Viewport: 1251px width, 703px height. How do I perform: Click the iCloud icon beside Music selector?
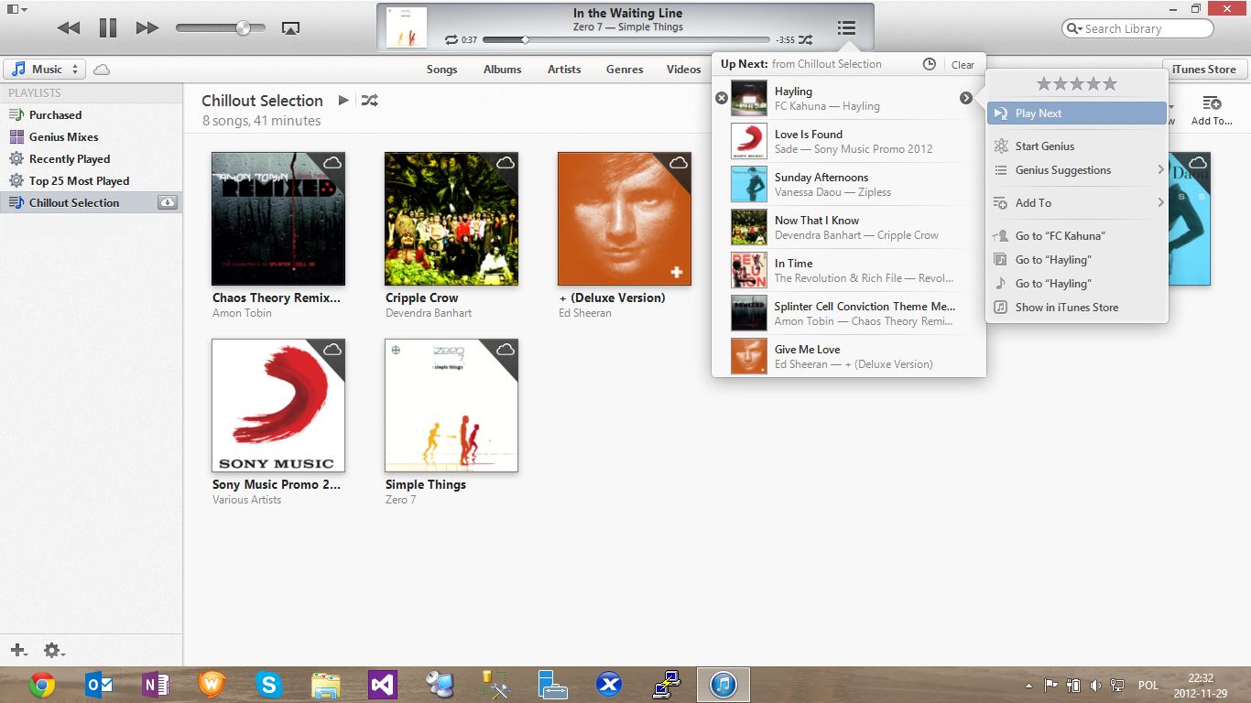102,70
